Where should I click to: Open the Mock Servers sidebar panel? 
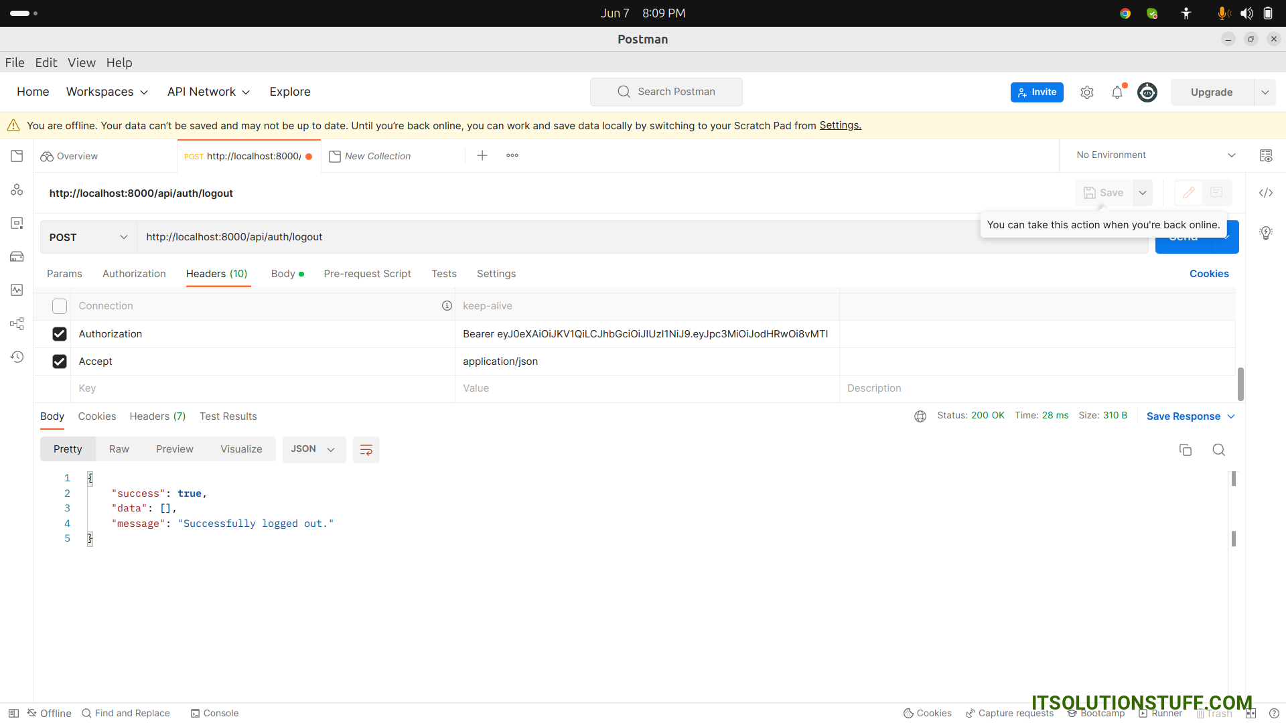[17, 256]
